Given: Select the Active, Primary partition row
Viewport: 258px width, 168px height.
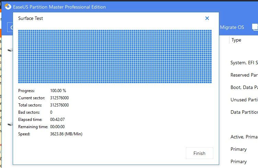Looking at the screenshot, I should [x=244, y=137].
